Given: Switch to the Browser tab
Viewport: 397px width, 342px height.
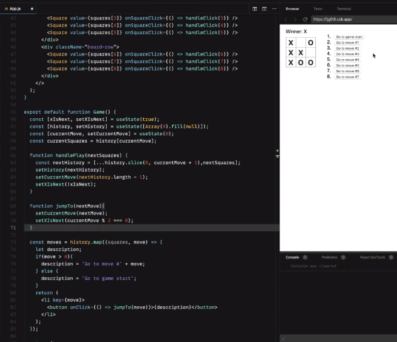Looking at the screenshot, I should point(292,9).
